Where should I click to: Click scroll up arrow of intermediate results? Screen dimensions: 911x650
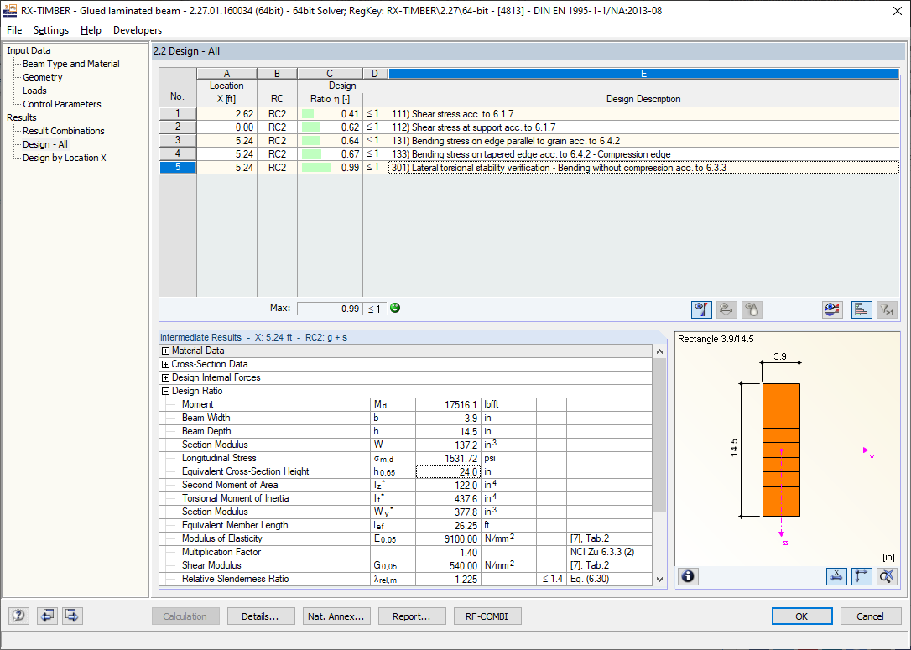click(659, 351)
